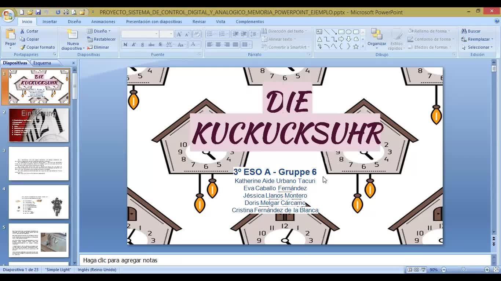Close the slides pane with X

click(73, 63)
